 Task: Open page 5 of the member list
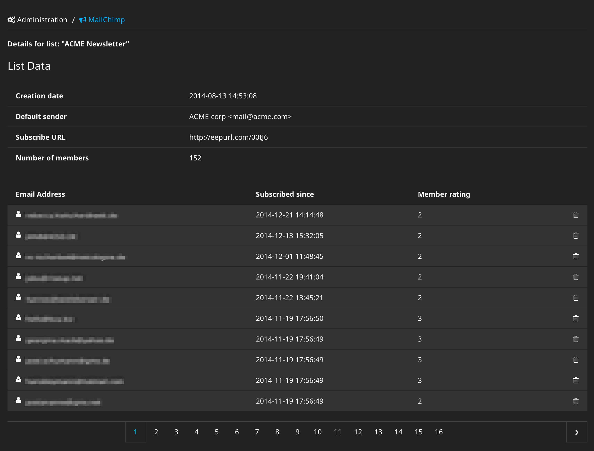coord(217,432)
